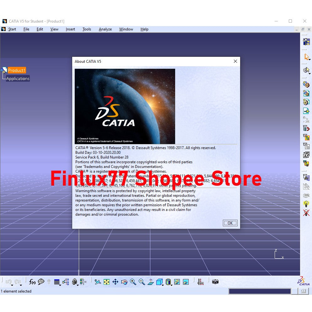The width and height of the screenshot is (312, 312).
Task: Open the Formula f(x) editor
Action: point(32,282)
